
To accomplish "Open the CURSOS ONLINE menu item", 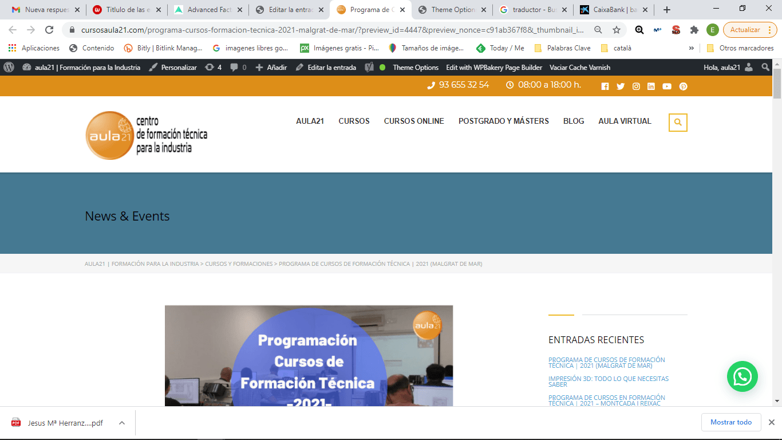I will (414, 121).
